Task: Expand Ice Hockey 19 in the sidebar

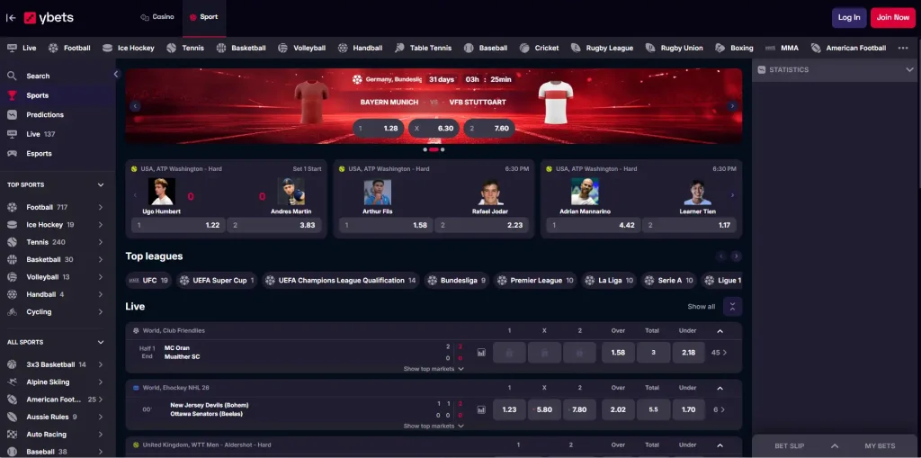Action: point(101,225)
